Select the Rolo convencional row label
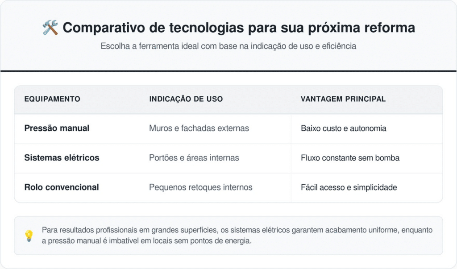The image size is (457, 269). (62, 187)
